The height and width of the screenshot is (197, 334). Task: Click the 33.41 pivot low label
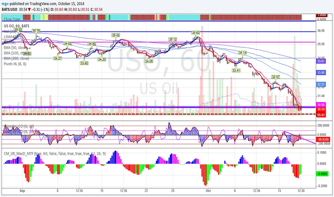pyautogui.click(x=236, y=70)
